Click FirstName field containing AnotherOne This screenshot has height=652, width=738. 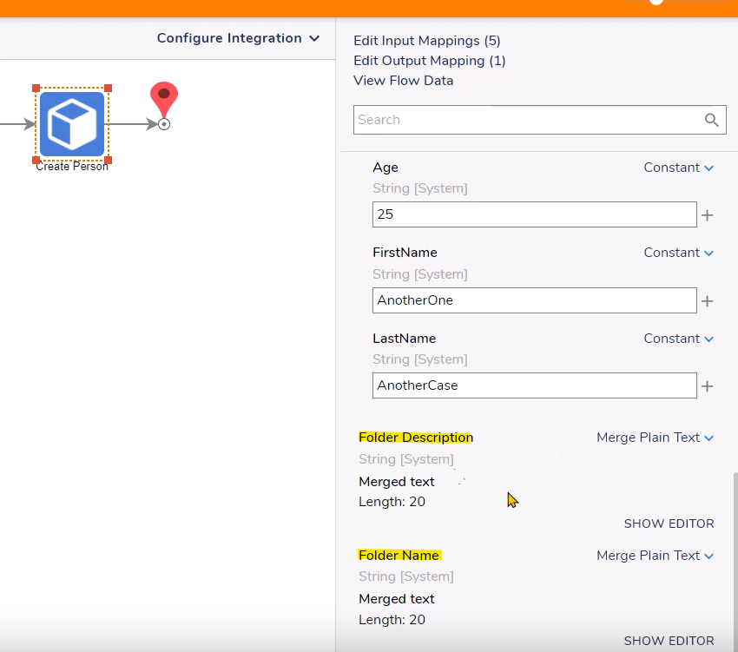[x=534, y=300]
